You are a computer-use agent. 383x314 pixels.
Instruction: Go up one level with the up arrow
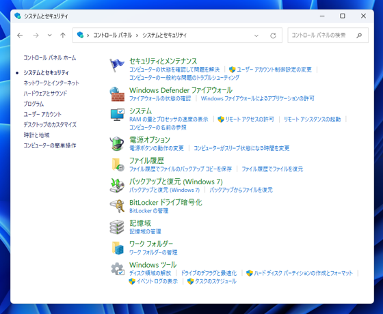coord(63,35)
